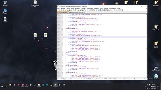161x90 pixels.
Task: Save the current file with the toolbar icon
Action: click(61, 10)
